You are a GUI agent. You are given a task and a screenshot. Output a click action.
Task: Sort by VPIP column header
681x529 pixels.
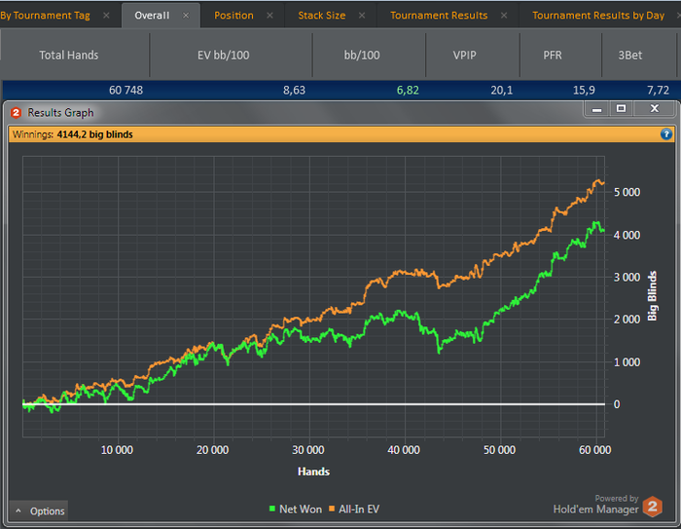(x=473, y=56)
